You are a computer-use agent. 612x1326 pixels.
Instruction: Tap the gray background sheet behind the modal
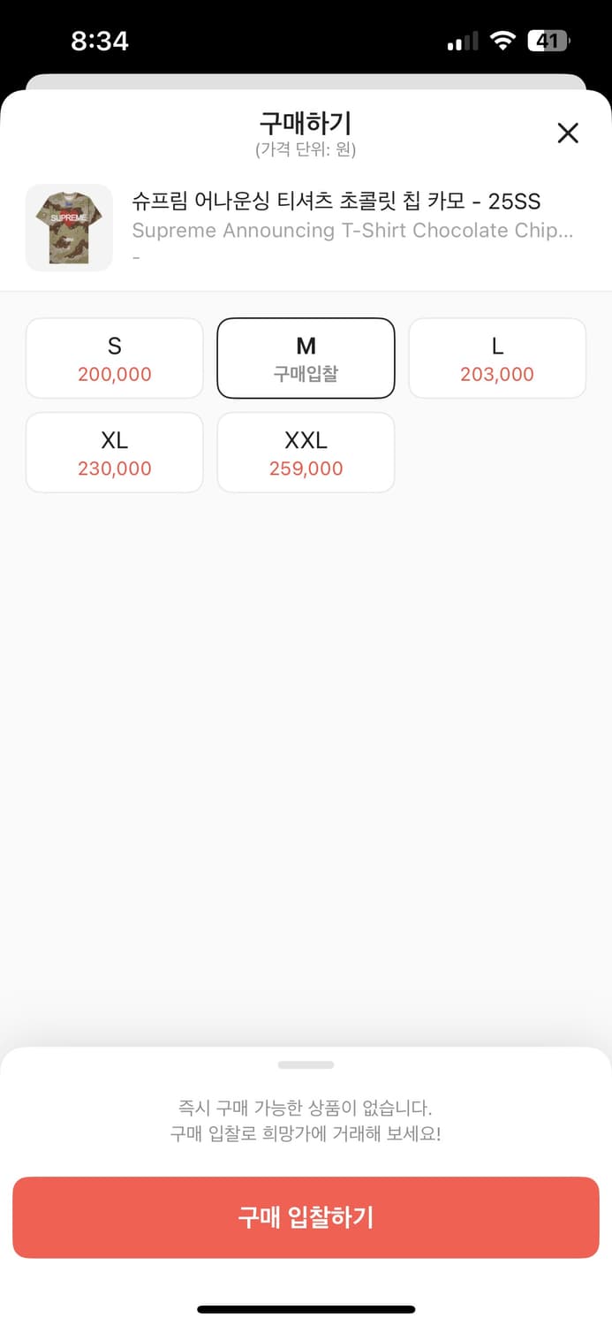coord(306,81)
